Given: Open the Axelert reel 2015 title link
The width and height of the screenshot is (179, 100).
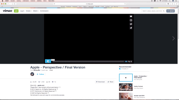Looking at the screenshot, I should pos(139,96).
